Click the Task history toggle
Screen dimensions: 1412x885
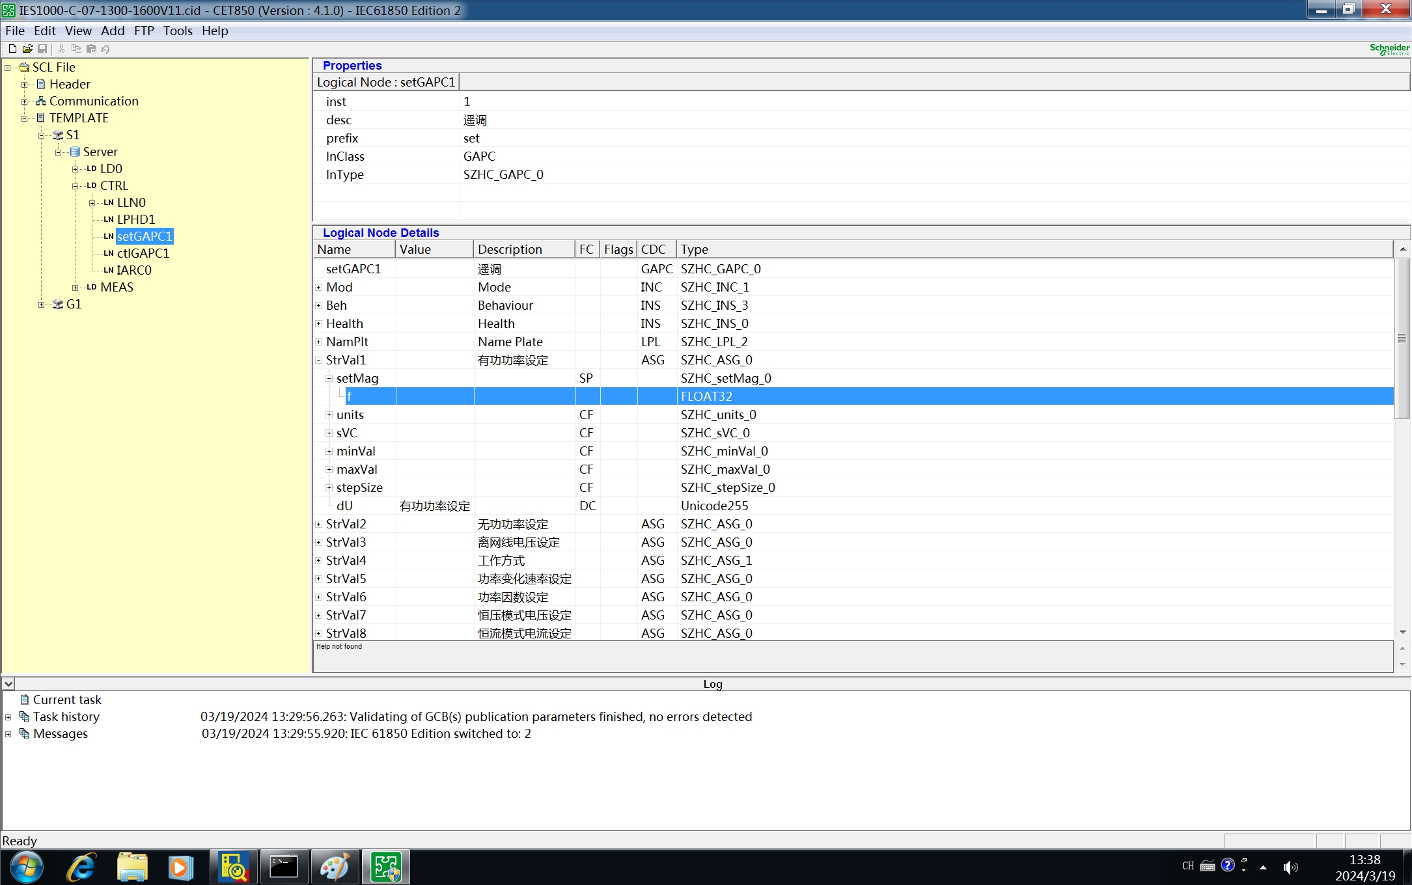[x=9, y=716]
